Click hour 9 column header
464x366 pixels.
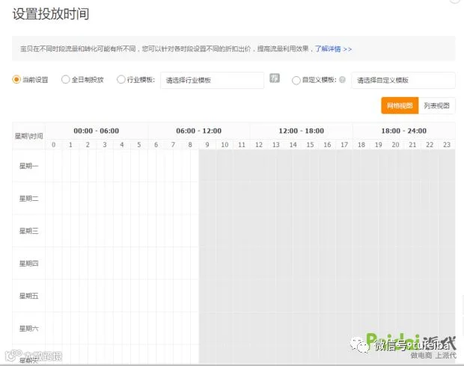click(207, 145)
